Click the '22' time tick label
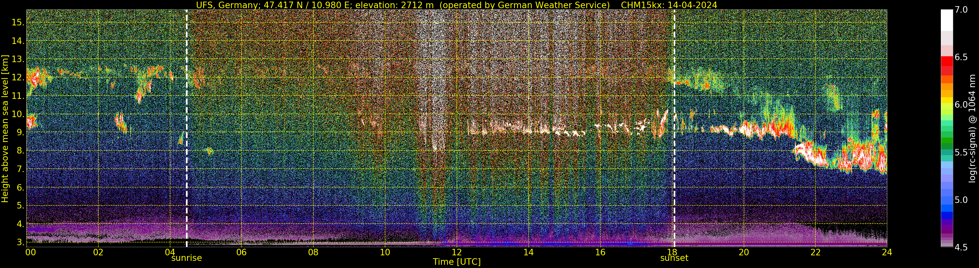This screenshot has width=979, height=268. click(815, 252)
